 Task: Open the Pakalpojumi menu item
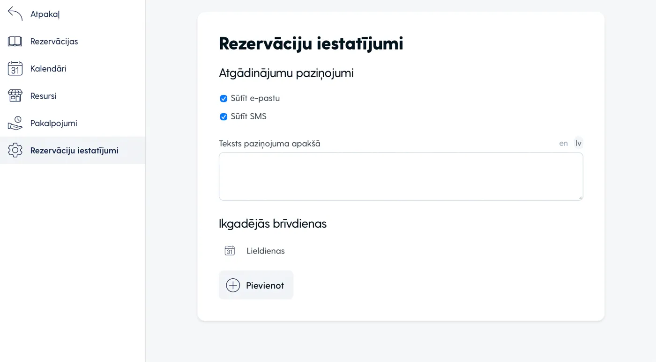(x=54, y=123)
